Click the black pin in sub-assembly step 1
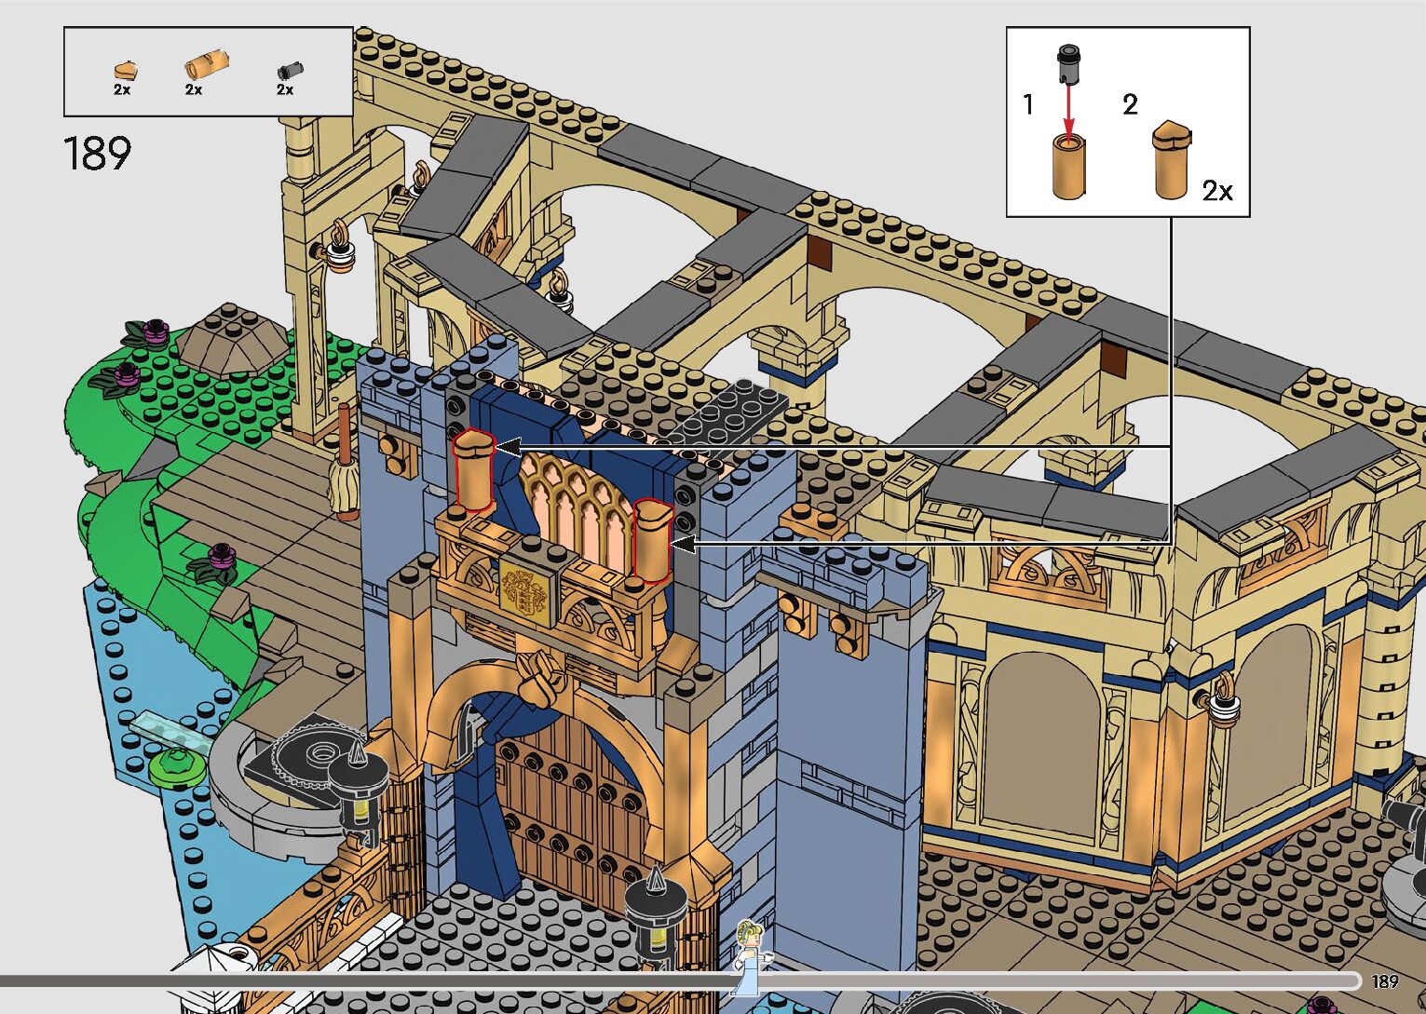The width and height of the screenshot is (1426, 1014). click(x=1067, y=61)
